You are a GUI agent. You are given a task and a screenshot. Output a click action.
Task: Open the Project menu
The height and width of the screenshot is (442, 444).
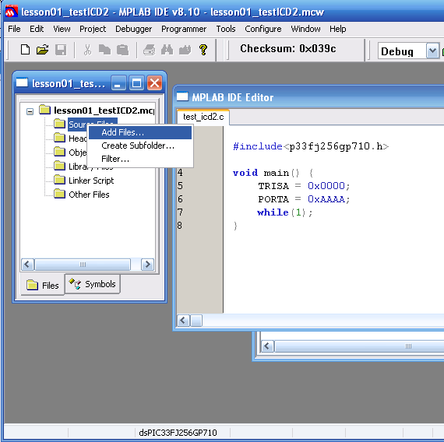(93, 29)
